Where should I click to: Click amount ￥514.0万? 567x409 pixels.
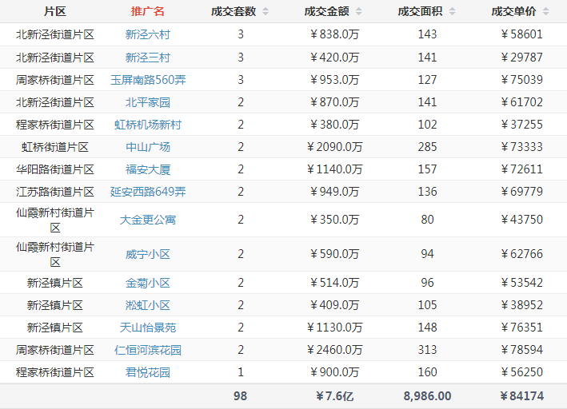(334, 283)
